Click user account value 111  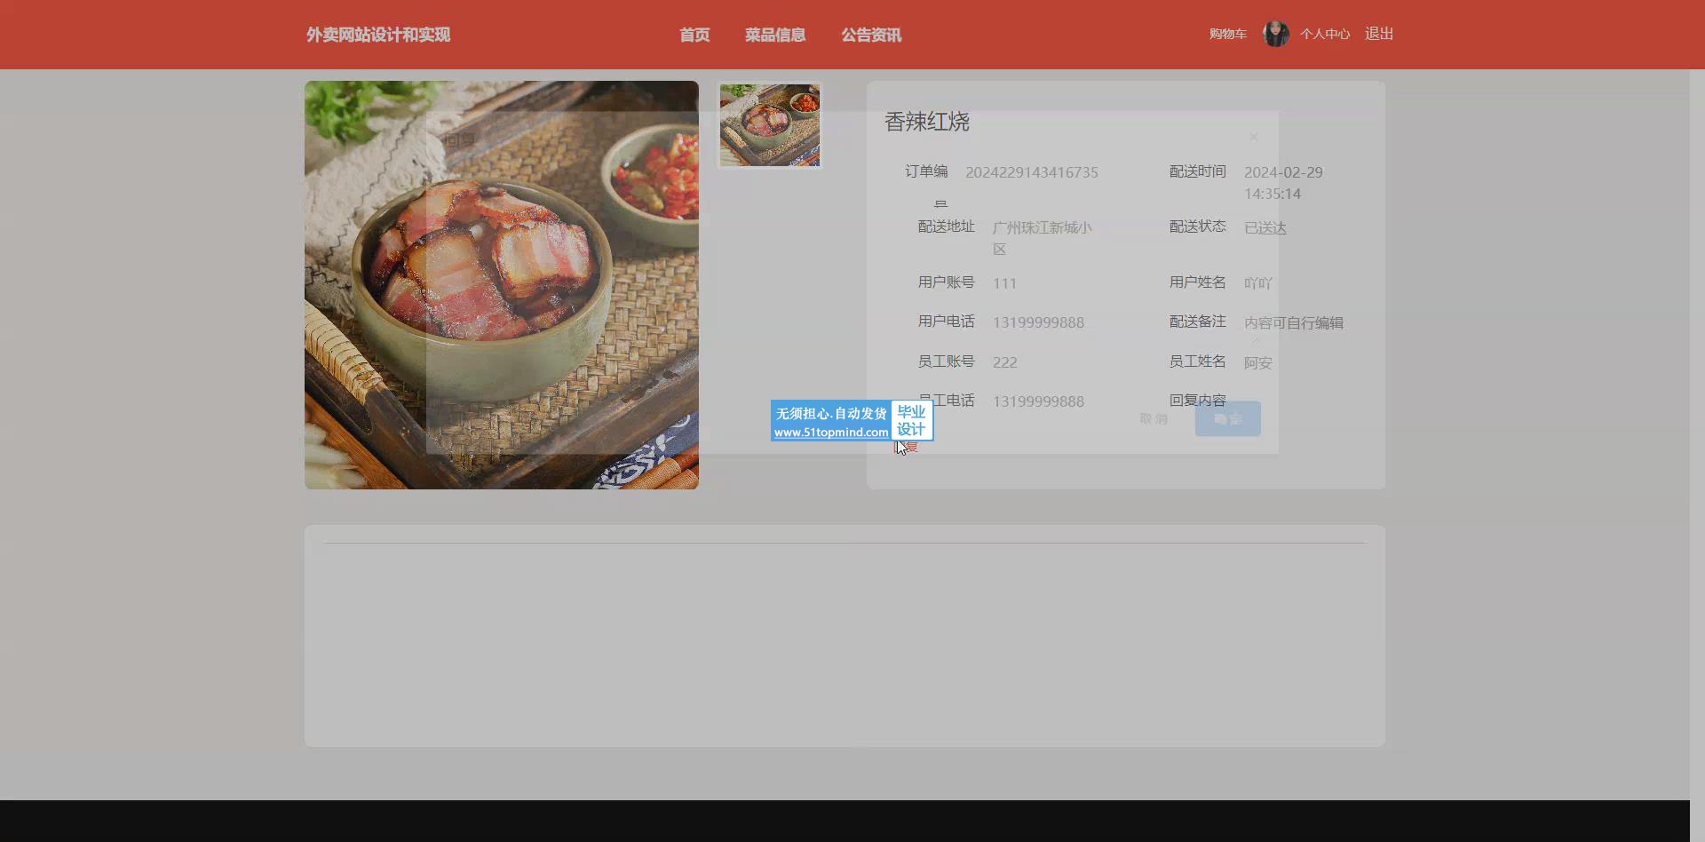click(1004, 283)
